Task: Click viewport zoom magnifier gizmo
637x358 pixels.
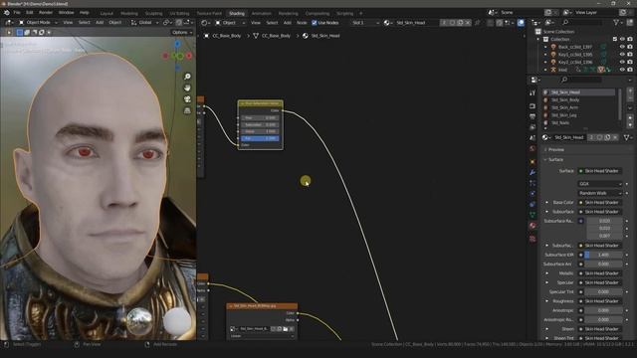Action: (187, 77)
